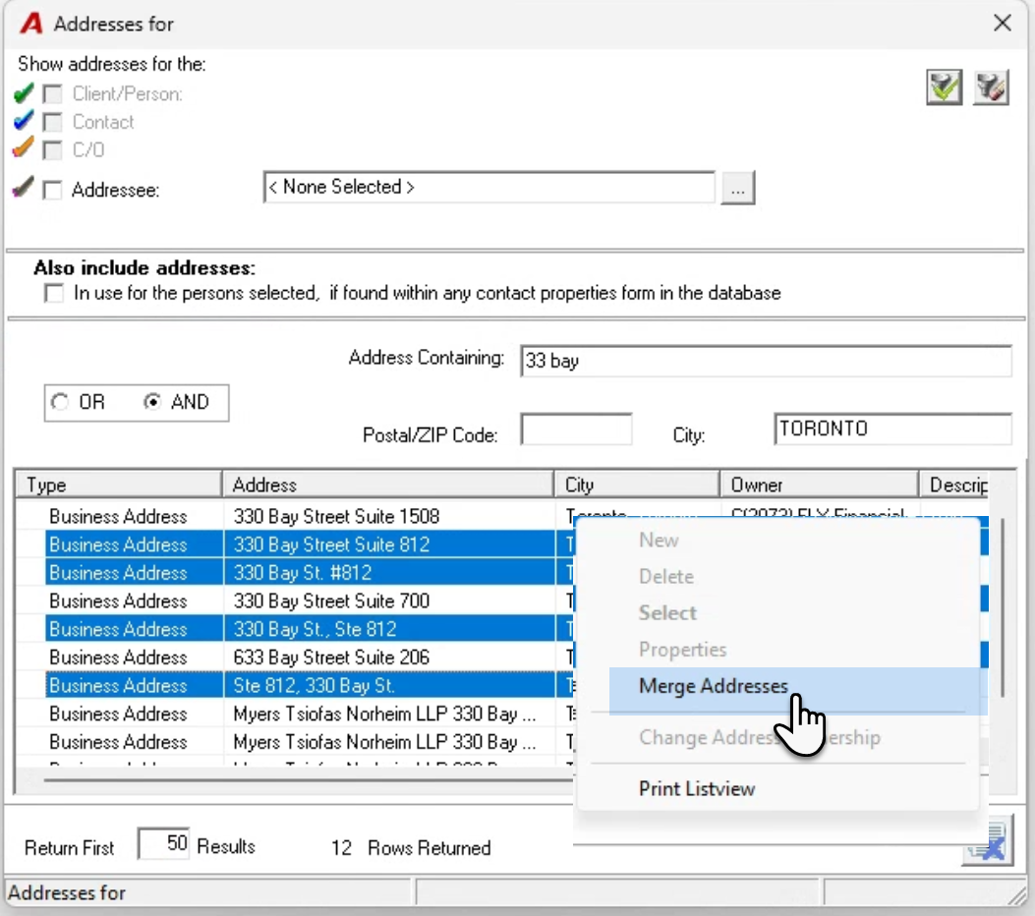Tick the C/O checkbox
This screenshot has height=916, width=1035.
[x=53, y=149]
